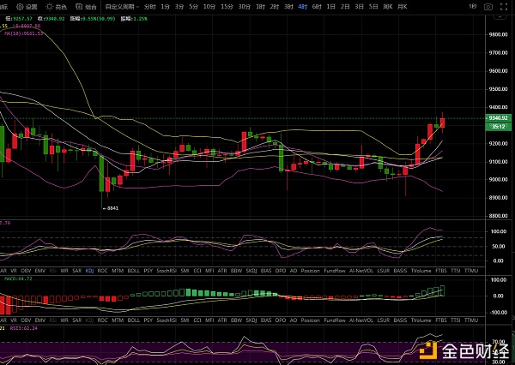Viewport: 515px width, 365px height.
Task: Choose MTM in indicator bar above MACD pane
Action: [118, 271]
